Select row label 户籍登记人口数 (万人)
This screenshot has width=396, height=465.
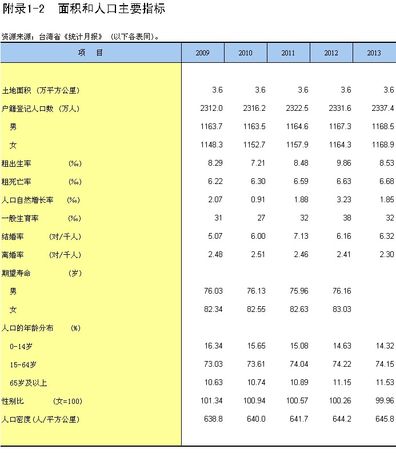[41, 109]
